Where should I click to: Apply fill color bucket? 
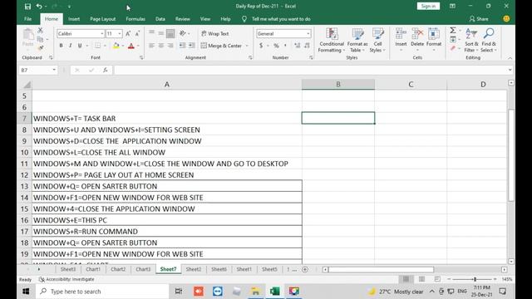pyautogui.click(x=116, y=46)
